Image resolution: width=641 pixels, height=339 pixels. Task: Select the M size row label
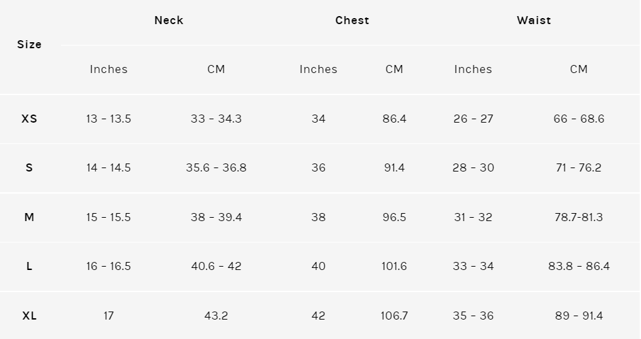coord(29,217)
